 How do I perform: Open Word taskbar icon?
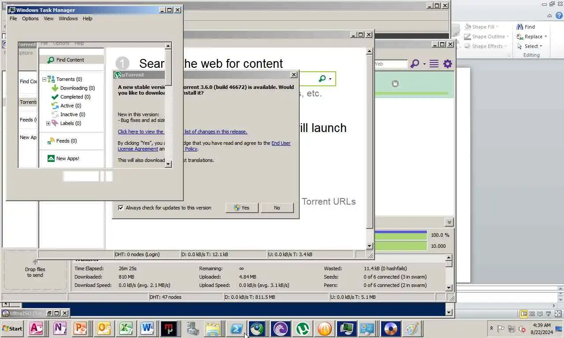click(148, 328)
